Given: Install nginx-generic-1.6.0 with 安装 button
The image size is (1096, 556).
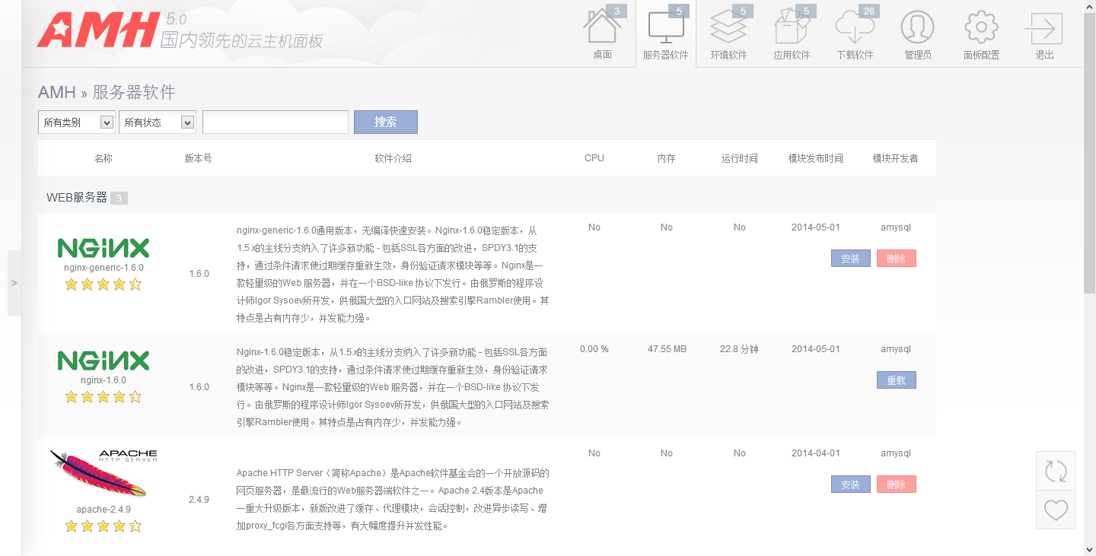Looking at the screenshot, I should tap(850, 259).
